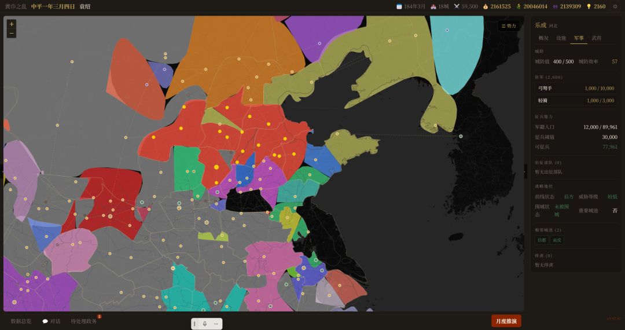This screenshot has height=330, width=625.
Task: Collapse the right side panel handle
Action: 525,171
